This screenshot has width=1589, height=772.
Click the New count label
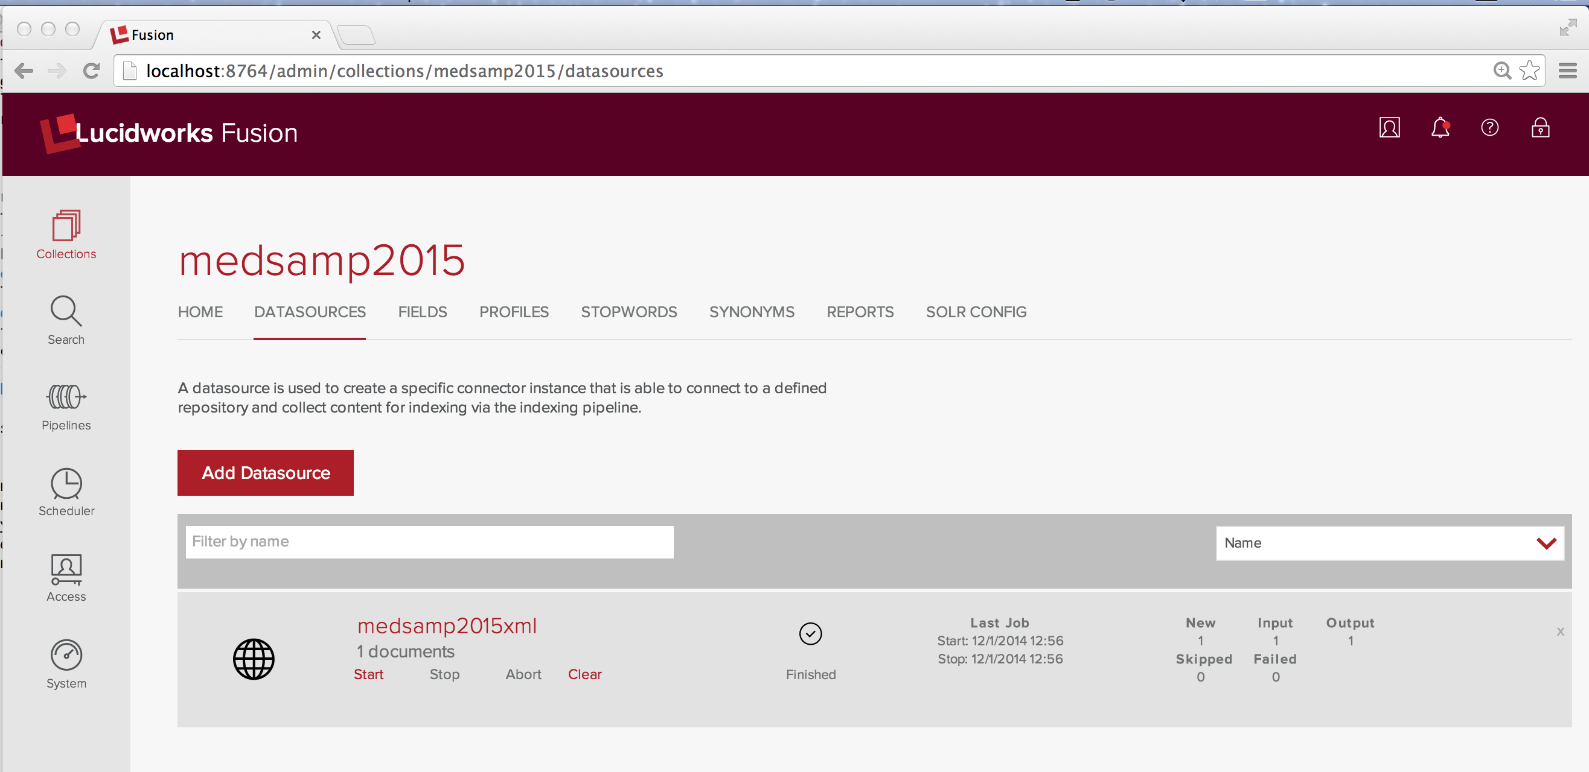[x=1200, y=622]
